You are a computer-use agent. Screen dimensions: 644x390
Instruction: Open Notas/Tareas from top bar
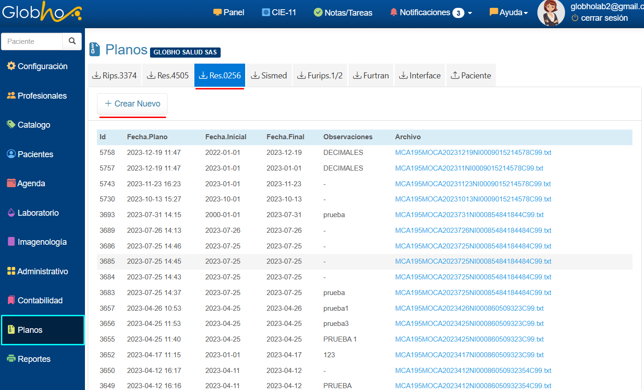click(343, 12)
